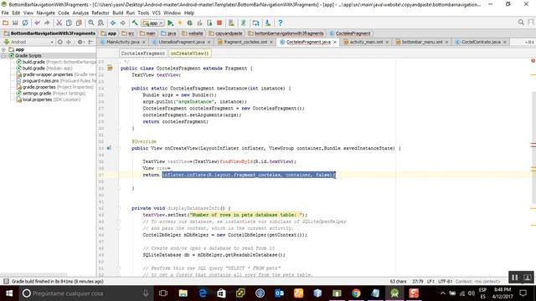Click the Make Project hammer icon
Image resolution: width=536 pixels, height=301 pixels.
click(x=135, y=23)
